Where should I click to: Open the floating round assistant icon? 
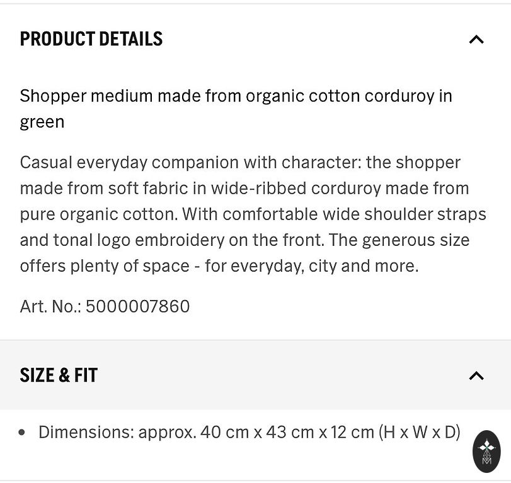click(486, 451)
